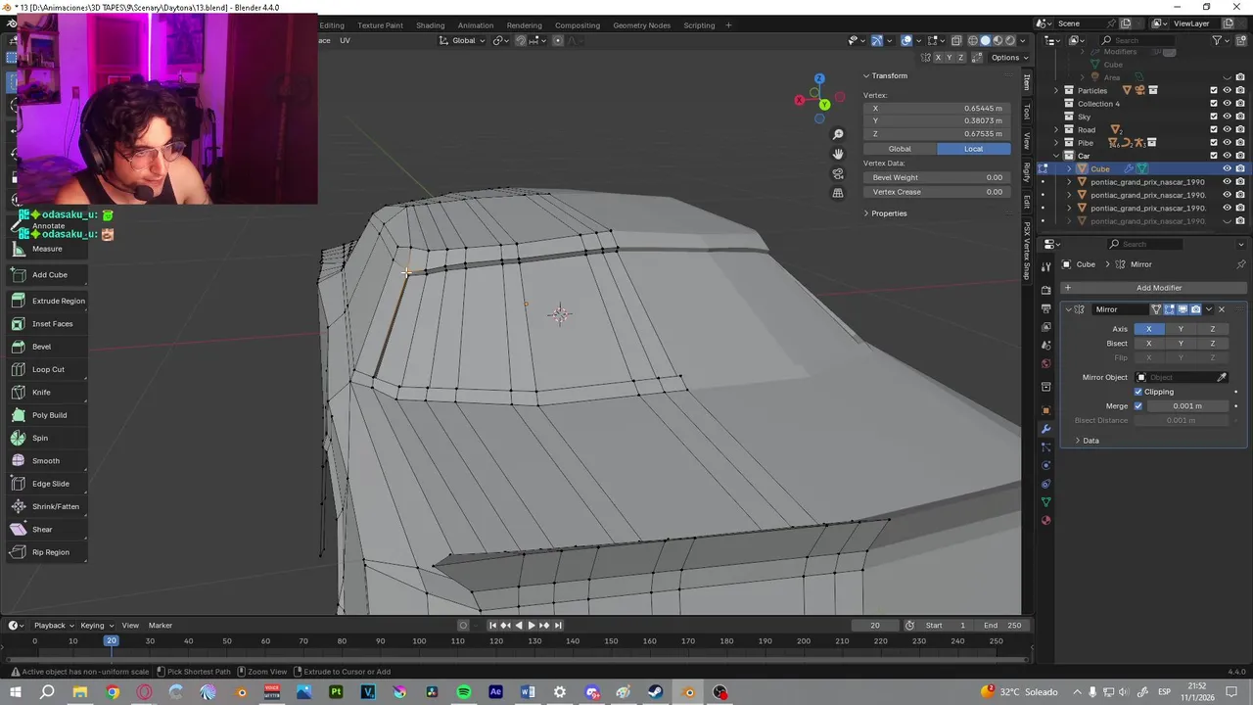Hide the Road collection with eye icon
Image resolution: width=1253 pixels, height=705 pixels.
(1227, 129)
